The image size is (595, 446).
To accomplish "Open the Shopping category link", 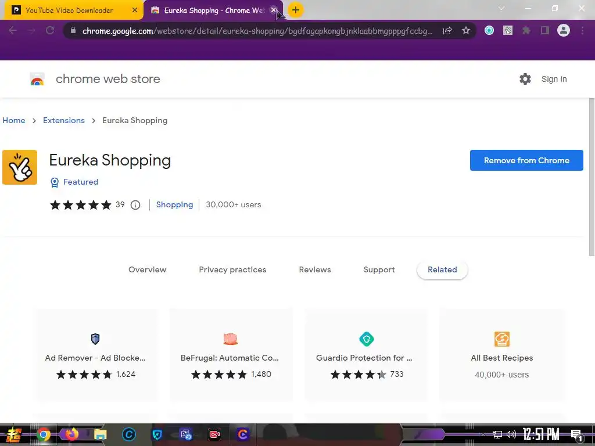I will (x=174, y=205).
